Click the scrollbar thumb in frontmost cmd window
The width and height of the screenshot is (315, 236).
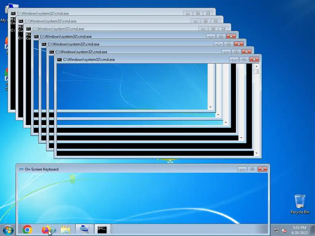[257, 71]
